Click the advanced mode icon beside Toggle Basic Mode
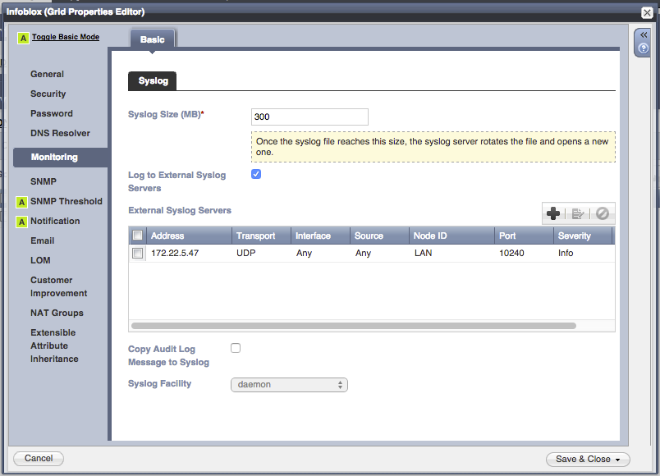 23,38
